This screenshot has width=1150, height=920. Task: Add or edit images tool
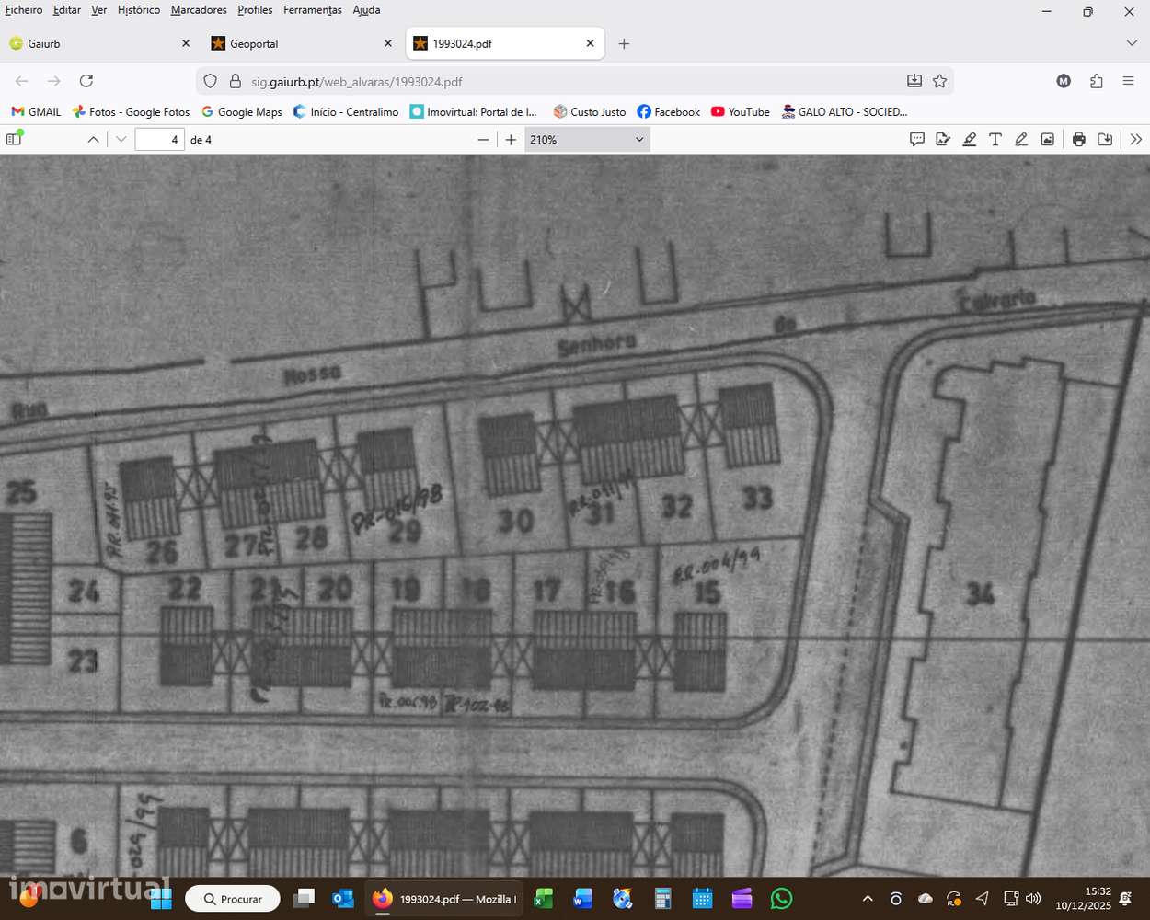click(x=1047, y=139)
